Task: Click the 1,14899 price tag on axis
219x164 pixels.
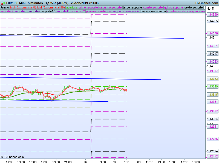Action: pyautogui.click(x=212, y=14)
